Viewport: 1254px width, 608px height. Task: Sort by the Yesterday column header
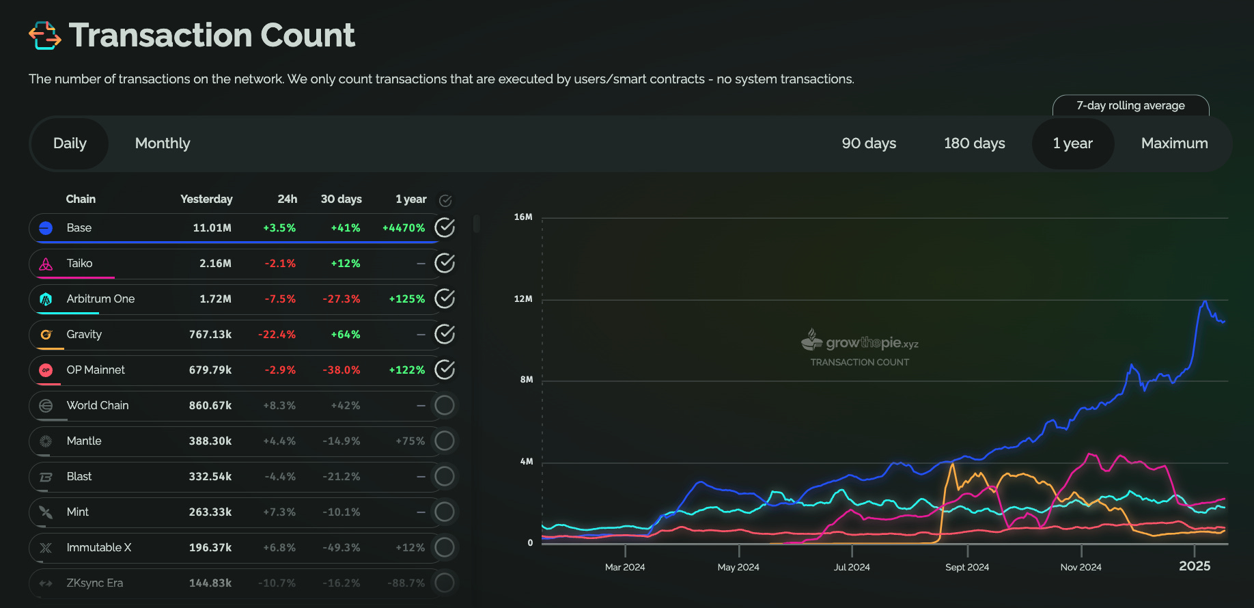(206, 199)
